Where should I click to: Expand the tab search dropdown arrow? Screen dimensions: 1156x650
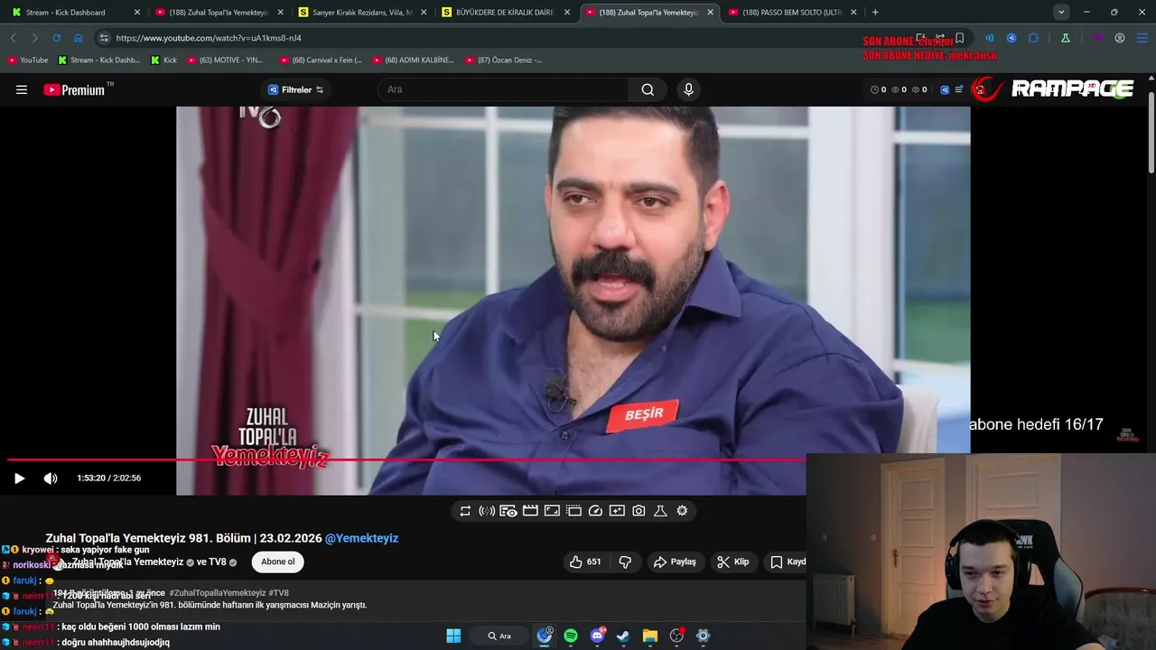(1061, 13)
